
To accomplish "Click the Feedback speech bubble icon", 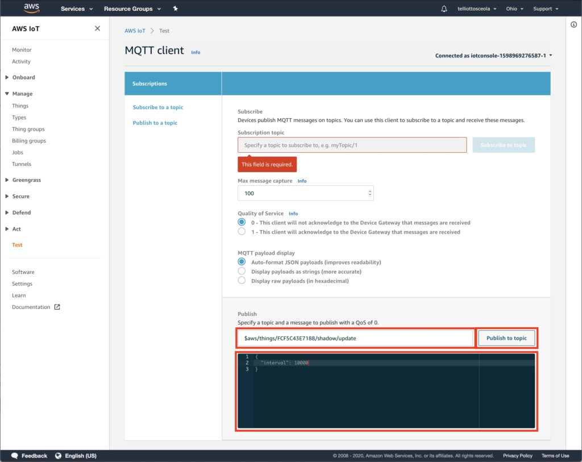I will click(x=15, y=456).
